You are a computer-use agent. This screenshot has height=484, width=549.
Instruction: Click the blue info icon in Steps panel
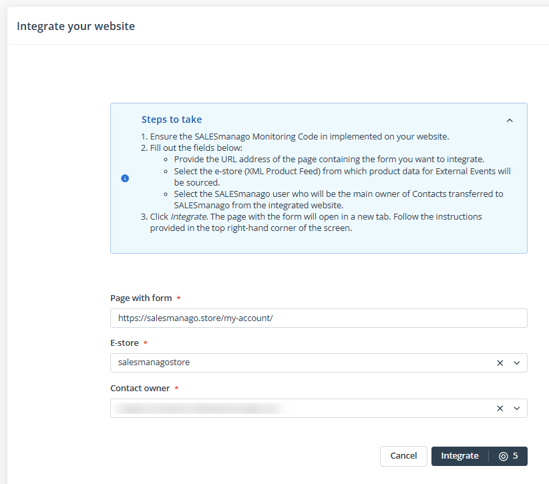[125, 178]
